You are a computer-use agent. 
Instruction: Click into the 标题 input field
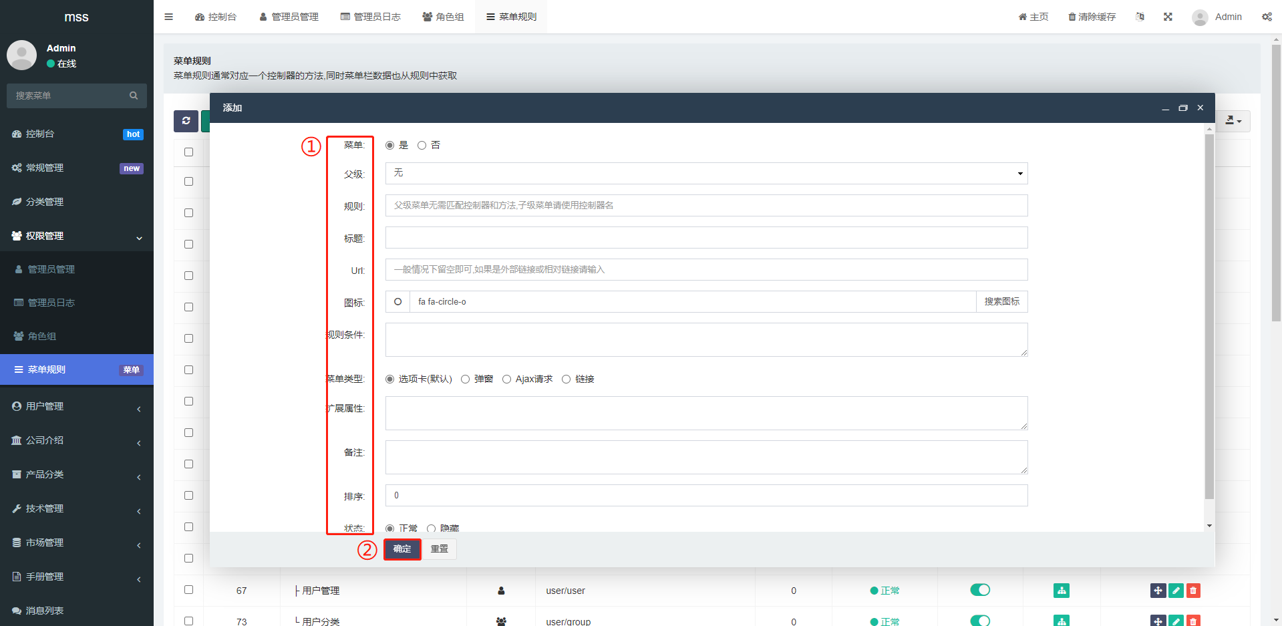pyautogui.click(x=706, y=238)
